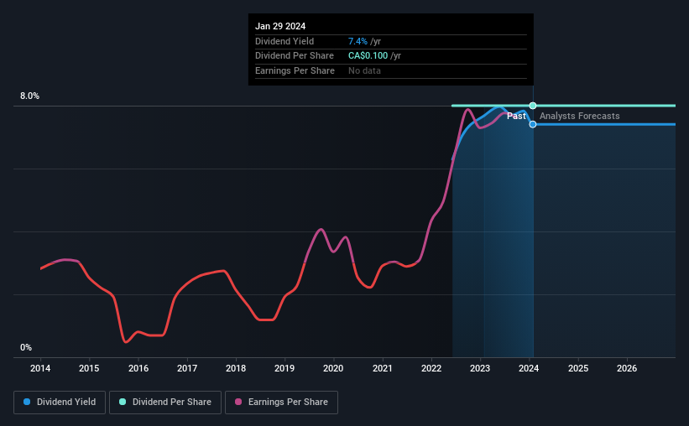Click the 2019 x-axis label

click(284, 368)
